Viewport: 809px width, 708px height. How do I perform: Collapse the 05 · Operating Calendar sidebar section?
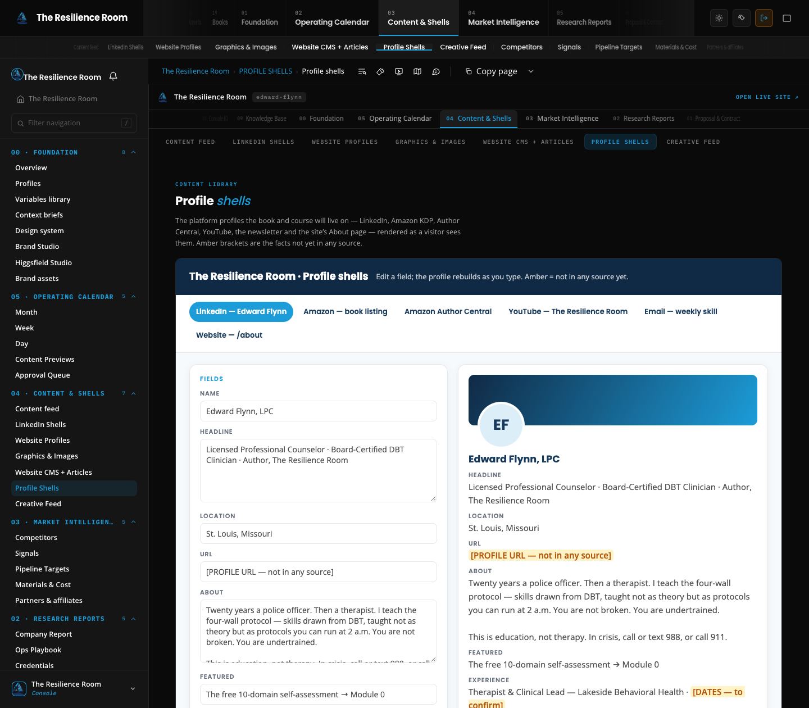click(134, 297)
